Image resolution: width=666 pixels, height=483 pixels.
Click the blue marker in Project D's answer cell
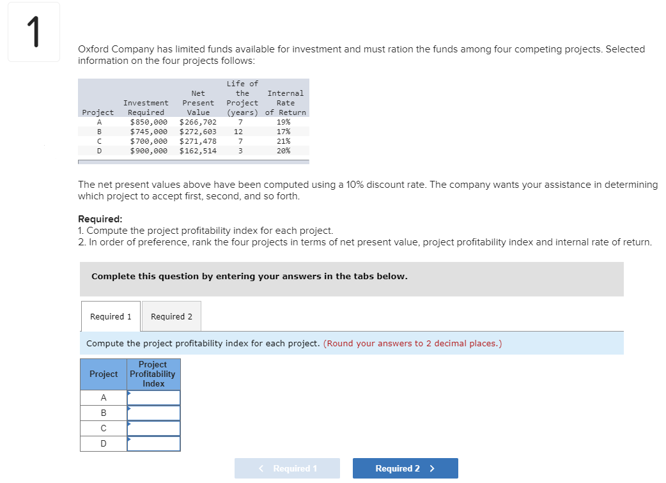click(x=129, y=438)
